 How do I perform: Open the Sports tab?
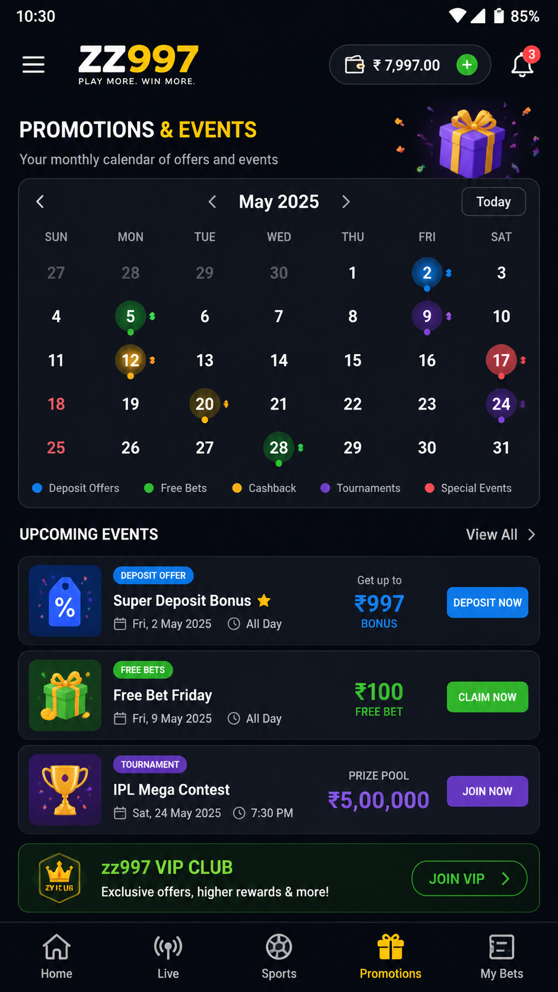(x=279, y=956)
